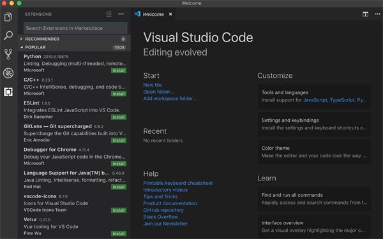Open the Debug view icon
This screenshot has height=239, width=383.
point(8,73)
